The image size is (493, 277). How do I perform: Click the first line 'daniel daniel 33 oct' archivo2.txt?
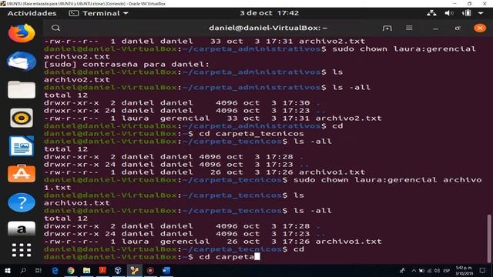(204, 41)
